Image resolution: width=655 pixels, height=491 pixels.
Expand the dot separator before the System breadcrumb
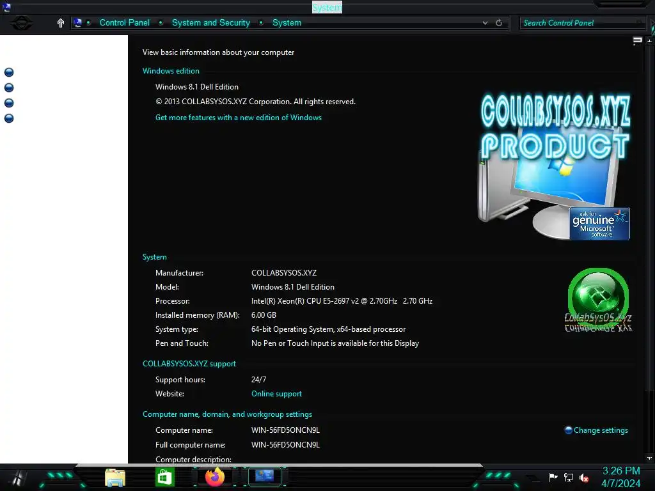pos(261,22)
